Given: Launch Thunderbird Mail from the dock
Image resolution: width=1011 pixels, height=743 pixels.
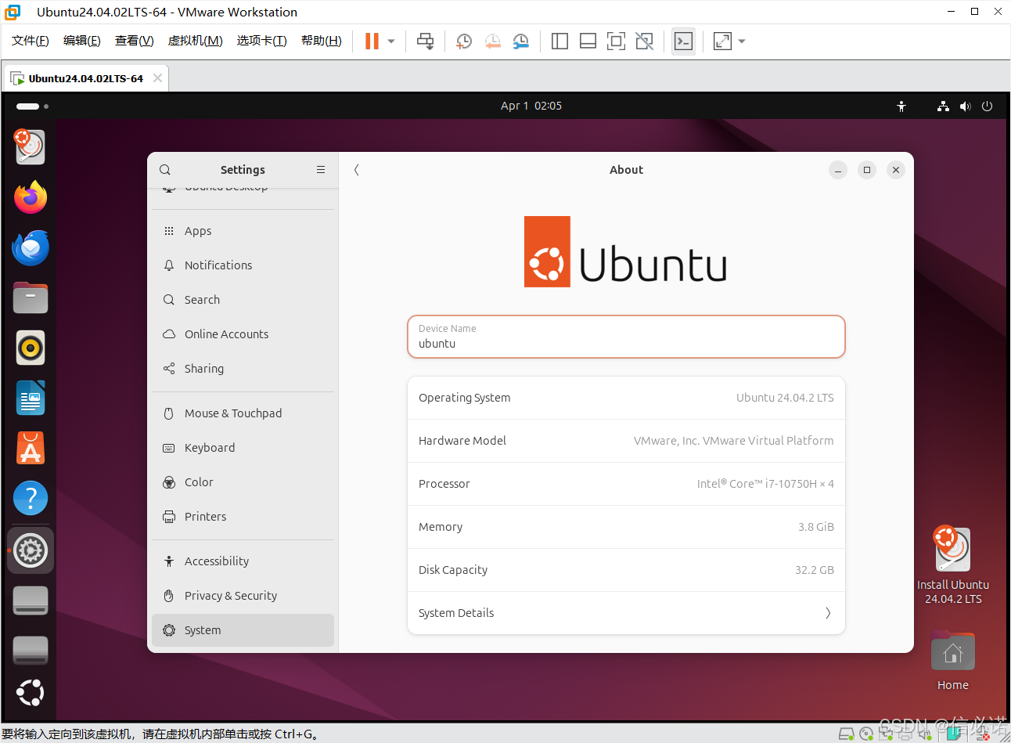Looking at the screenshot, I should pos(31,247).
